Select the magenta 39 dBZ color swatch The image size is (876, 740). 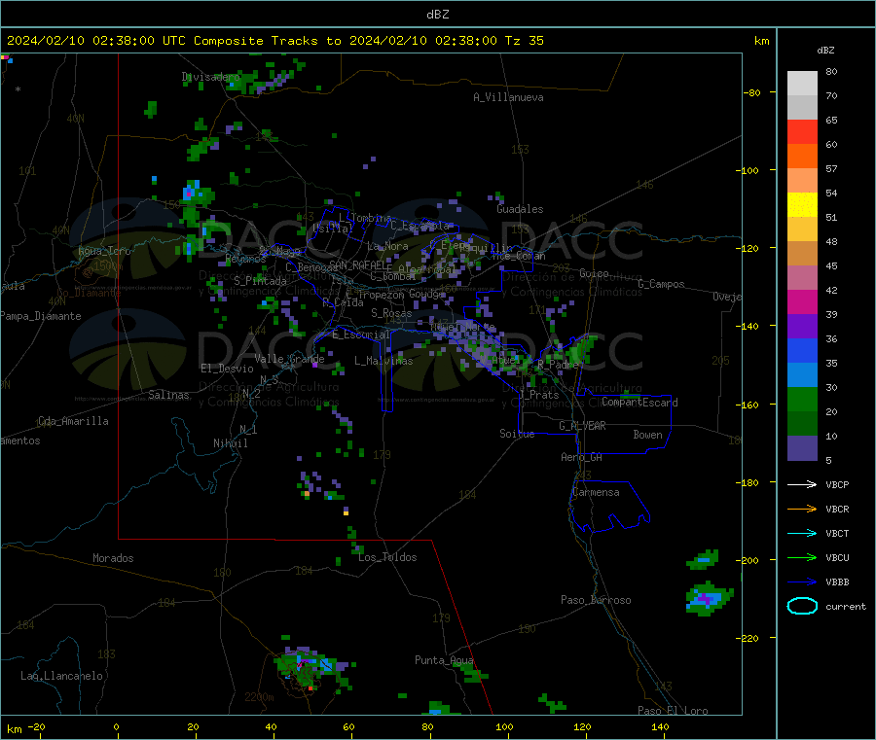[802, 301]
